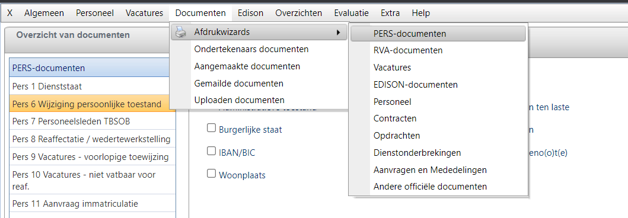
Task: Choose Vacatures in the Afdrukwizards submenu
Action: tap(438, 68)
